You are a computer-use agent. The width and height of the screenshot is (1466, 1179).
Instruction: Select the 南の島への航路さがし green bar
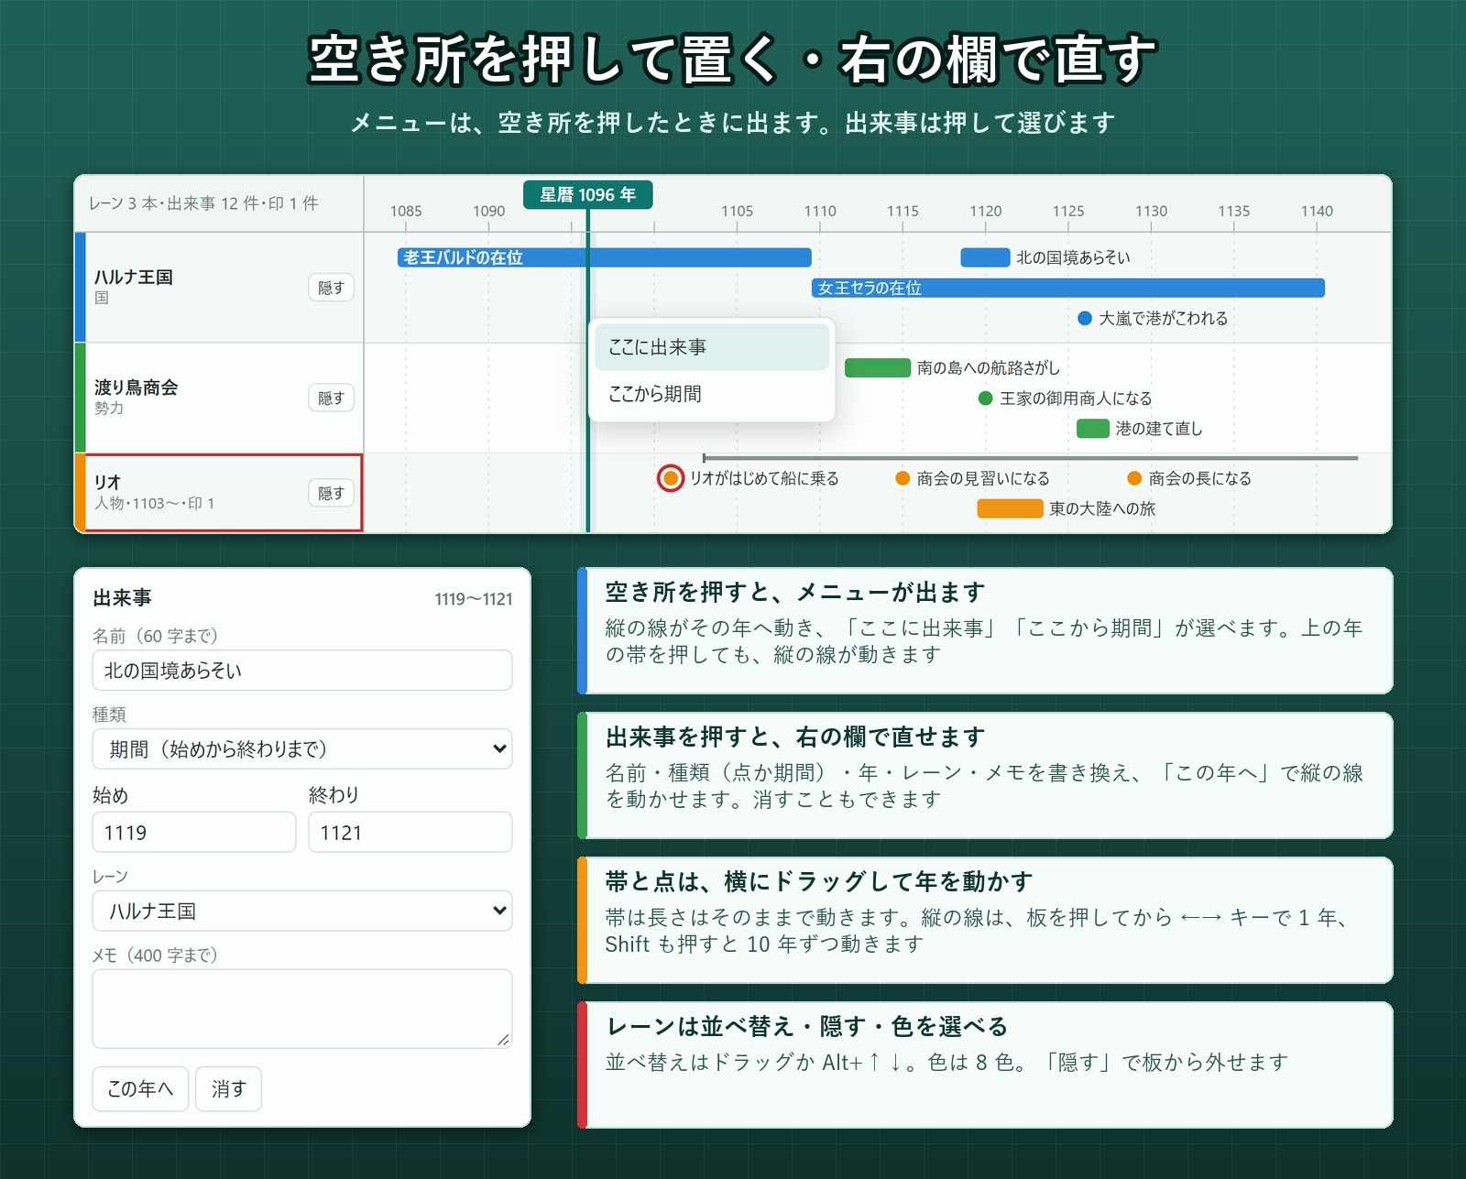pos(877,367)
